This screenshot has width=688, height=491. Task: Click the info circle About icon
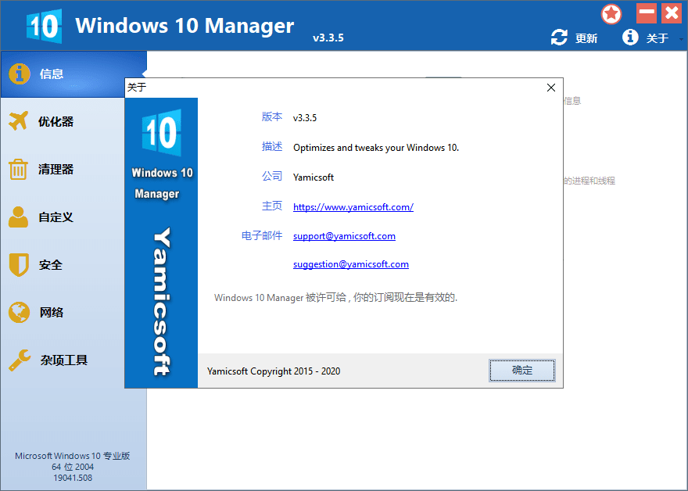click(x=630, y=38)
